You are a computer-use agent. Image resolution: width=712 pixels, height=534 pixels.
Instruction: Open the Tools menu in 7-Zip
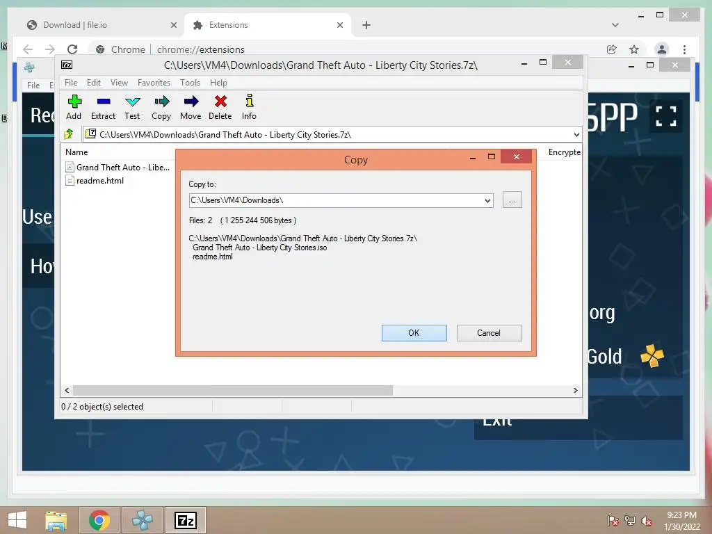click(190, 83)
